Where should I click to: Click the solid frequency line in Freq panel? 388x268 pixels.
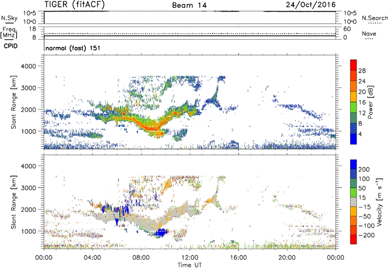coord(190,36)
